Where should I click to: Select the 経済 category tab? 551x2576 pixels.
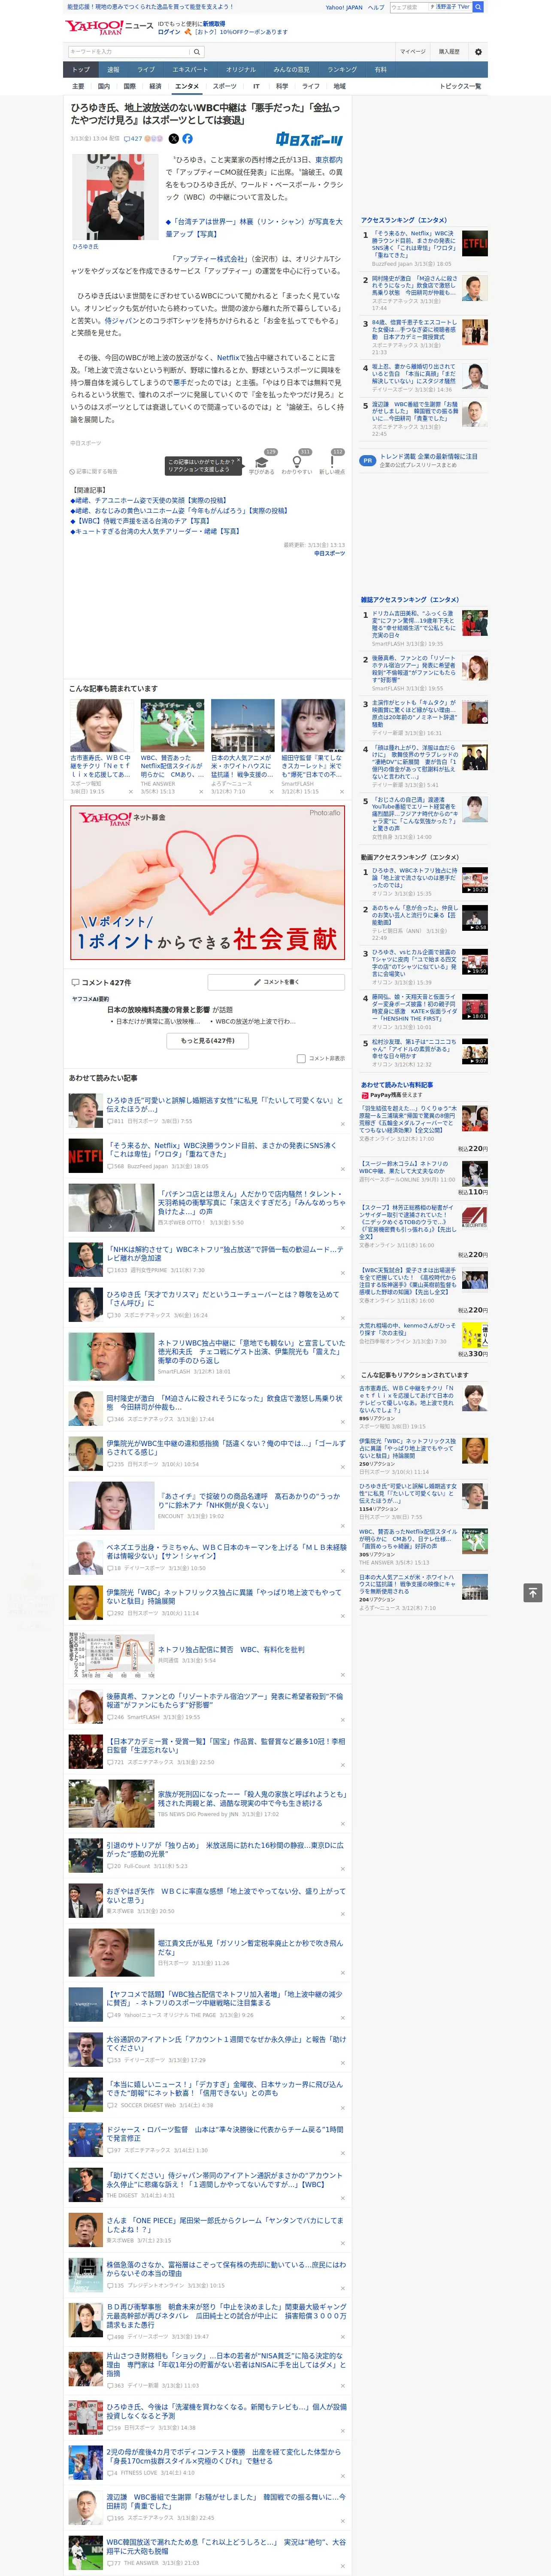pos(155,86)
